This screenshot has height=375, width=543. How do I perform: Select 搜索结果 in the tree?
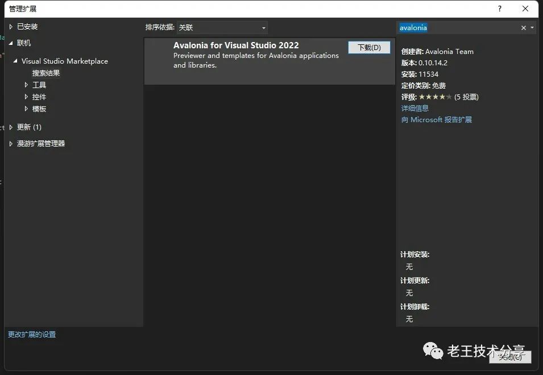[x=46, y=73]
